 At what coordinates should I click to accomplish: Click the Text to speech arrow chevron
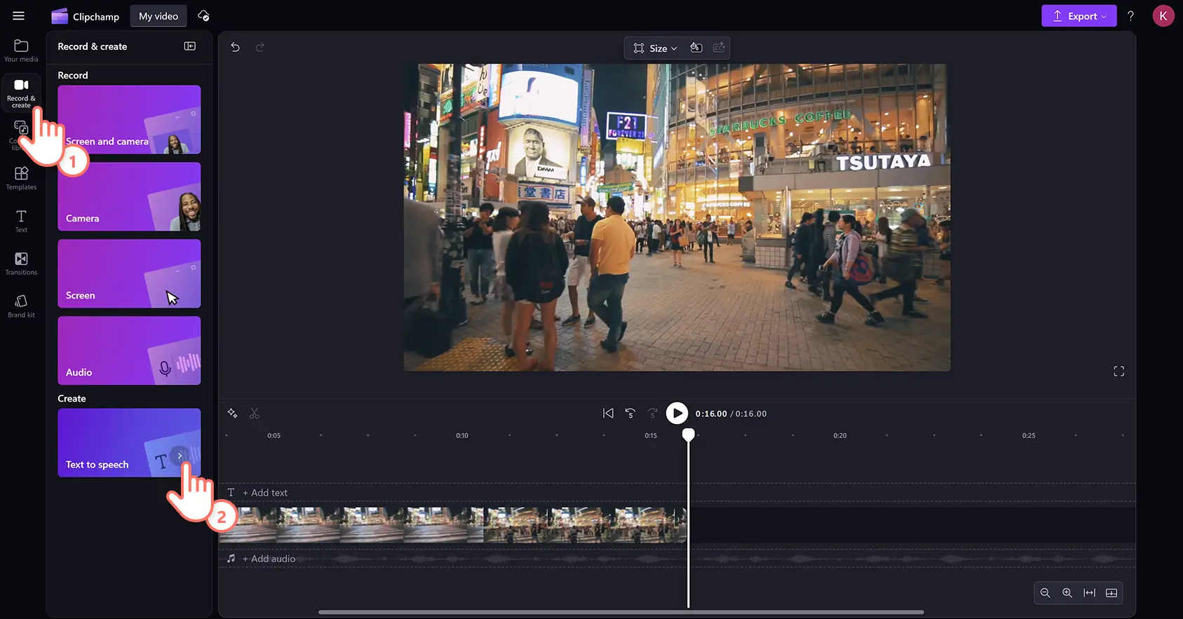pyautogui.click(x=180, y=456)
